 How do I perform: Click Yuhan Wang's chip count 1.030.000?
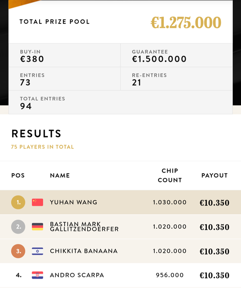tap(170, 202)
